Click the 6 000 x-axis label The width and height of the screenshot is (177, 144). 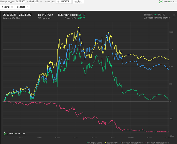(57, 138)
